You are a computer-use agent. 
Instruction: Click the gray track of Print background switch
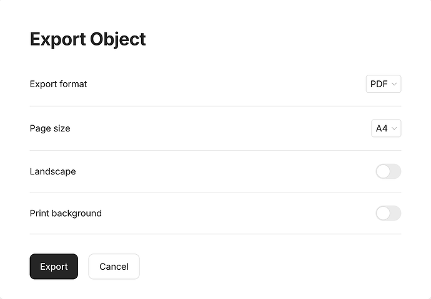pos(396,213)
